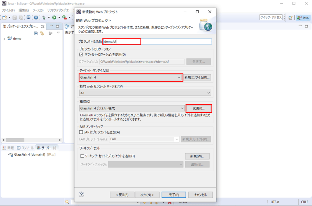Expand the demo project tree node

pyautogui.click(x=4, y=39)
